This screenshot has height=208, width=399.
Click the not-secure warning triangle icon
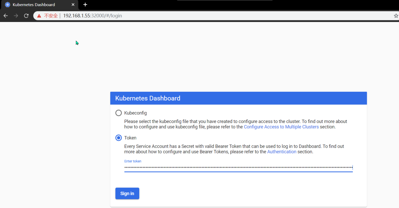pos(39,16)
